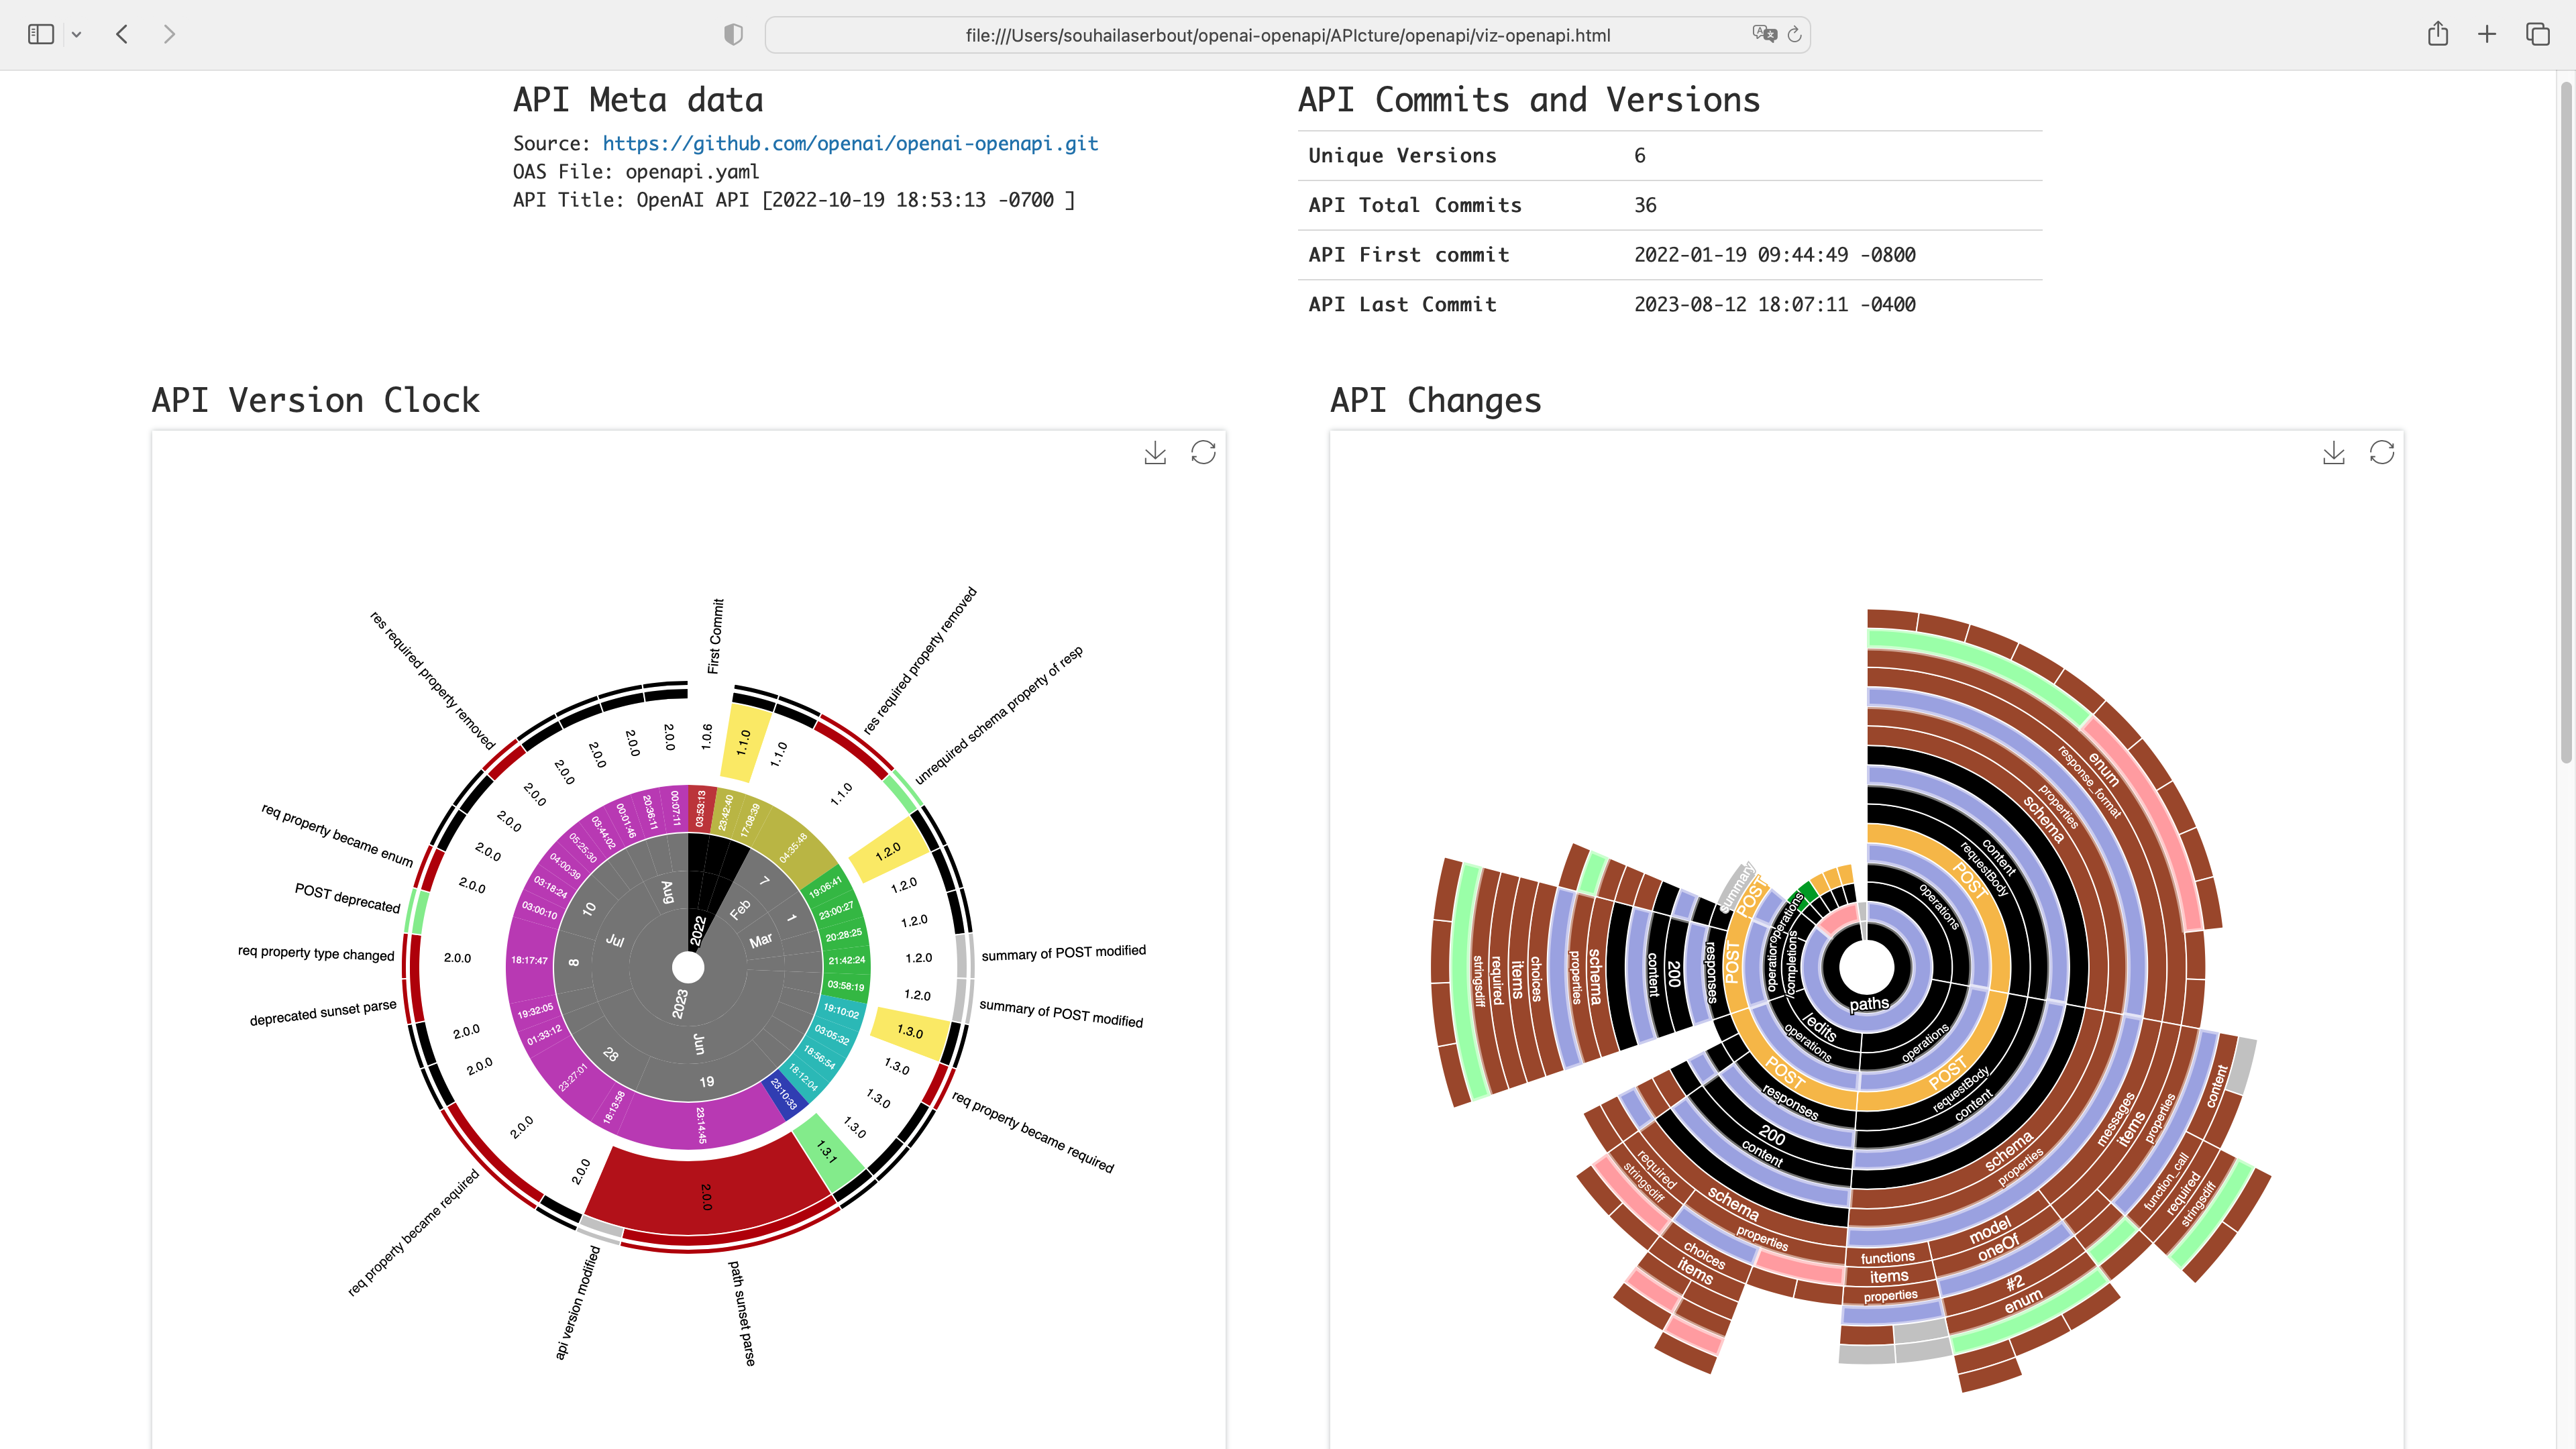
Task: Click the address bar URL field
Action: tap(1287, 35)
